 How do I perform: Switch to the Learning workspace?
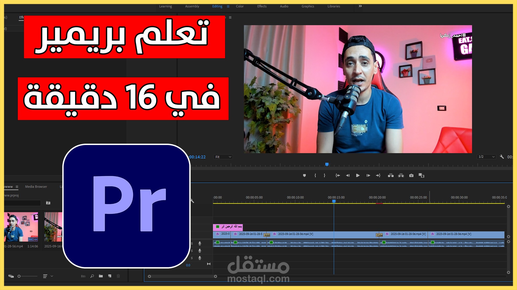(165, 6)
